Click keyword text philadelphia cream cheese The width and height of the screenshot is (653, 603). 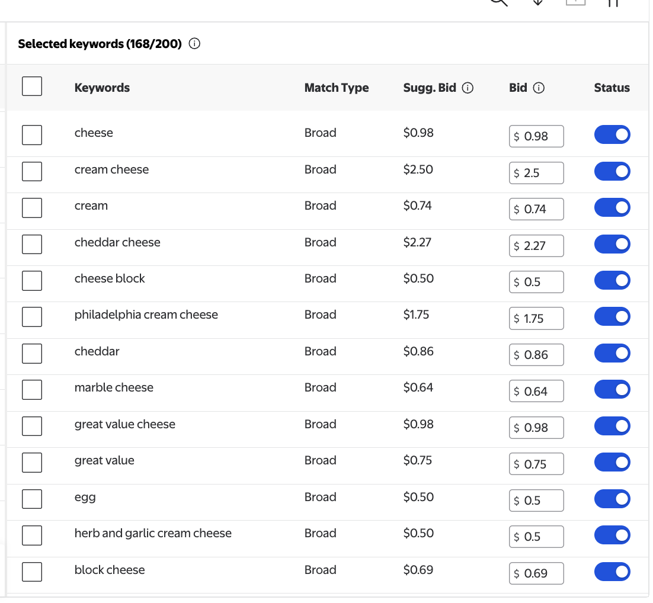(x=146, y=315)
